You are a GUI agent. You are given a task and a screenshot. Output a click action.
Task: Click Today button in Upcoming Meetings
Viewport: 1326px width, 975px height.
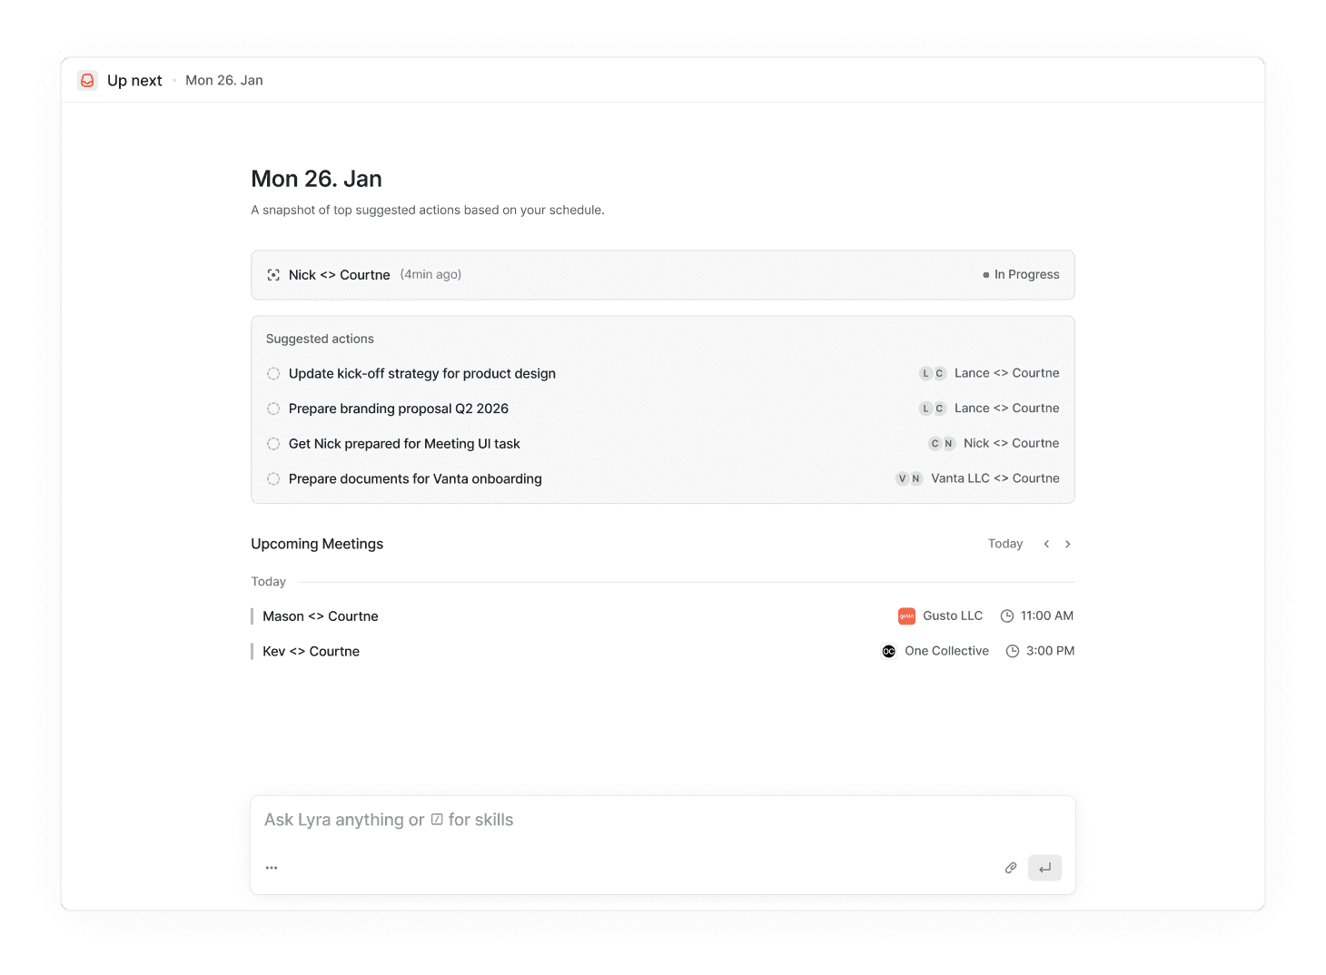coord(1004,544)
